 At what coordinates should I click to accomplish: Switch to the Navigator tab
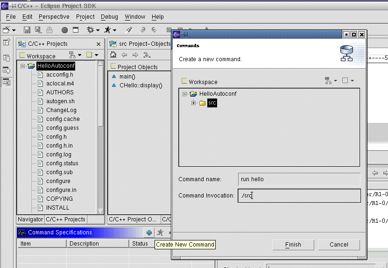click(30, 219)
